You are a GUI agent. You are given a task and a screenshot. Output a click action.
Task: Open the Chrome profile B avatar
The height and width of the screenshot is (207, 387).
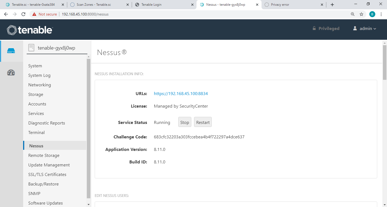pyautogui.click(x=372, y=14)
